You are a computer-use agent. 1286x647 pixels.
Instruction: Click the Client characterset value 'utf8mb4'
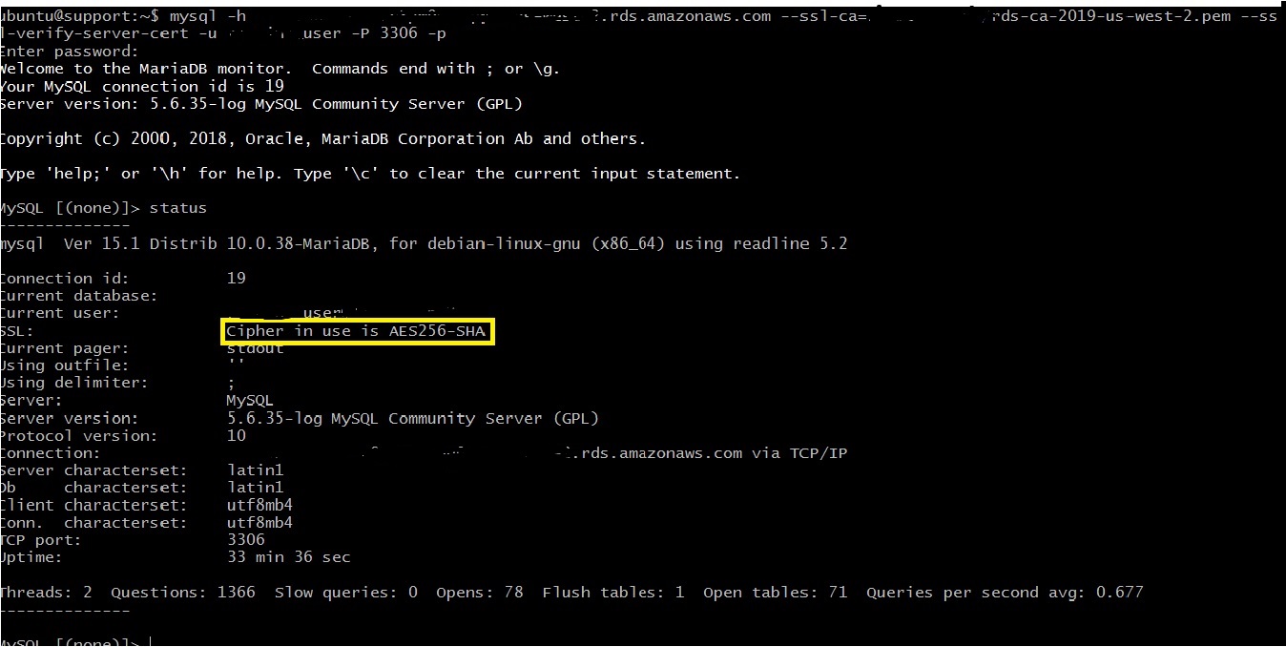coord(259,505)
